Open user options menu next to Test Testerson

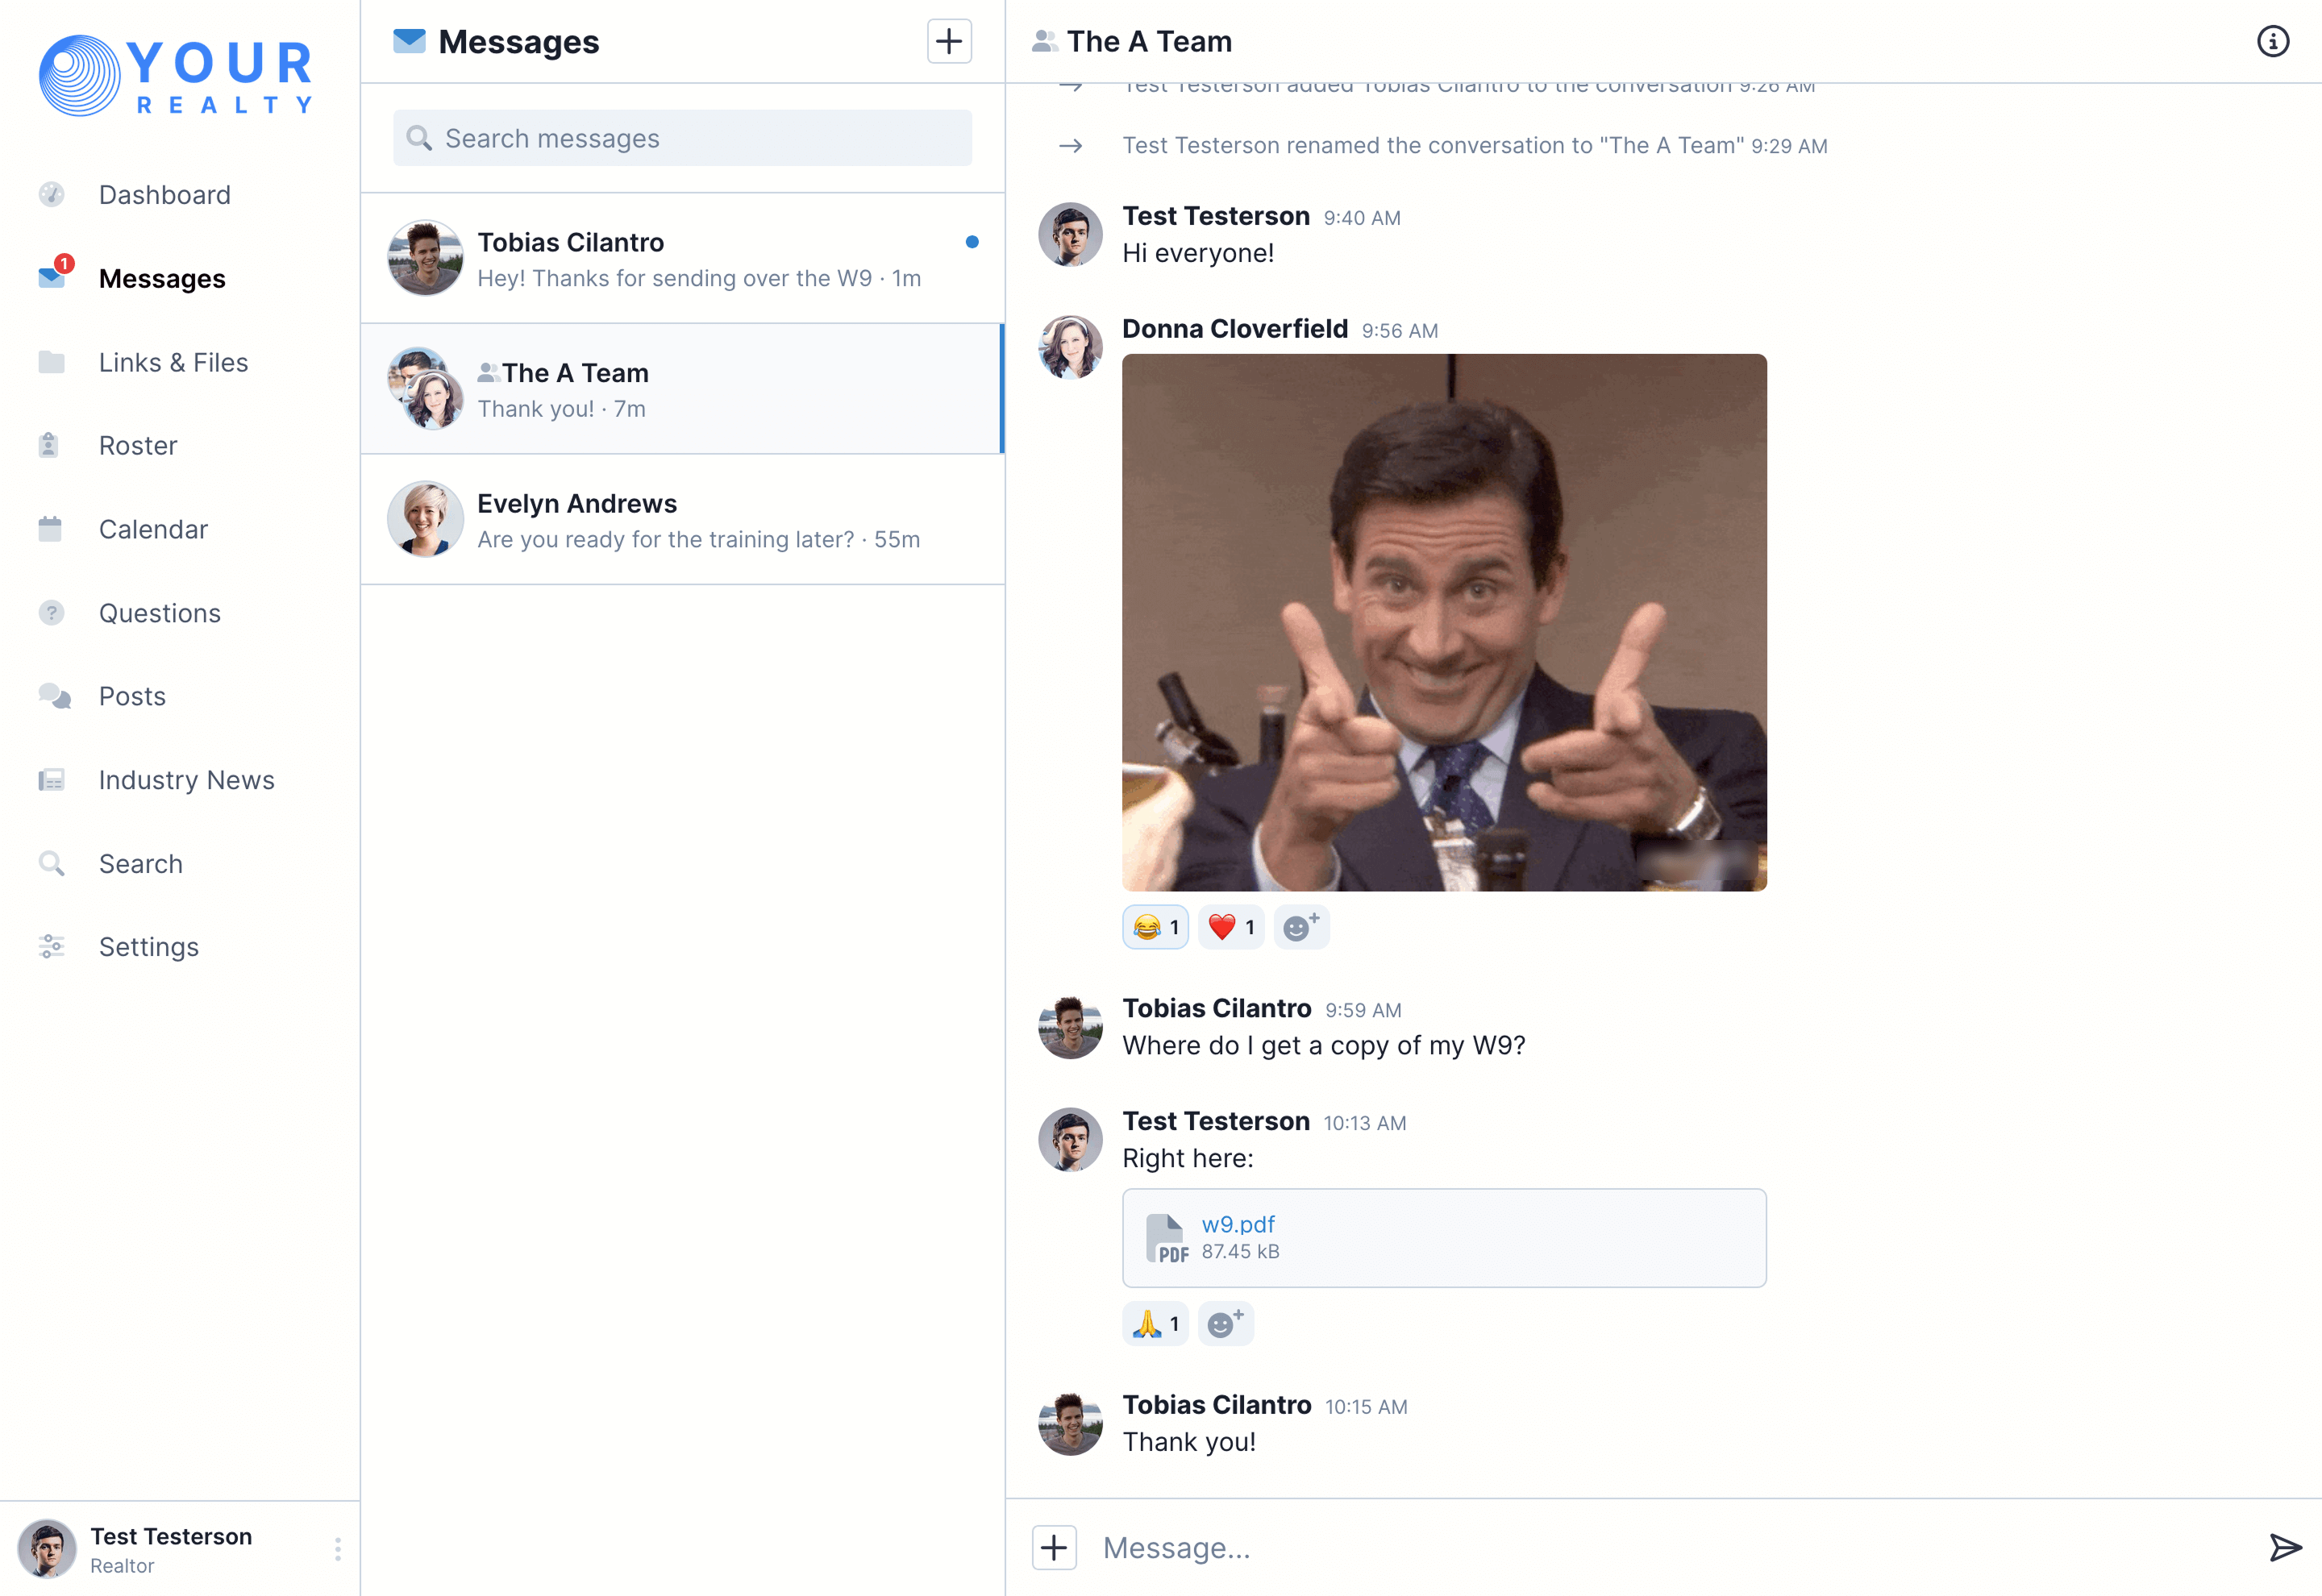338,1549
